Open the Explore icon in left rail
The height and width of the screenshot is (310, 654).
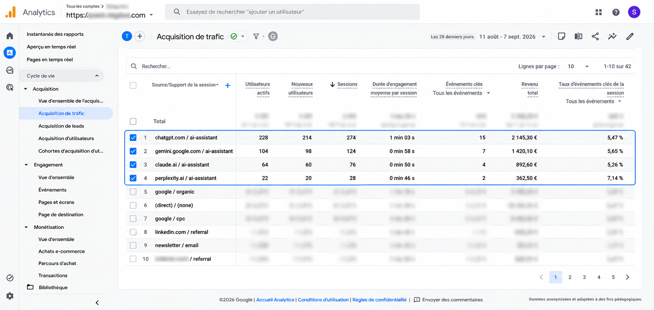click(10, 70)
